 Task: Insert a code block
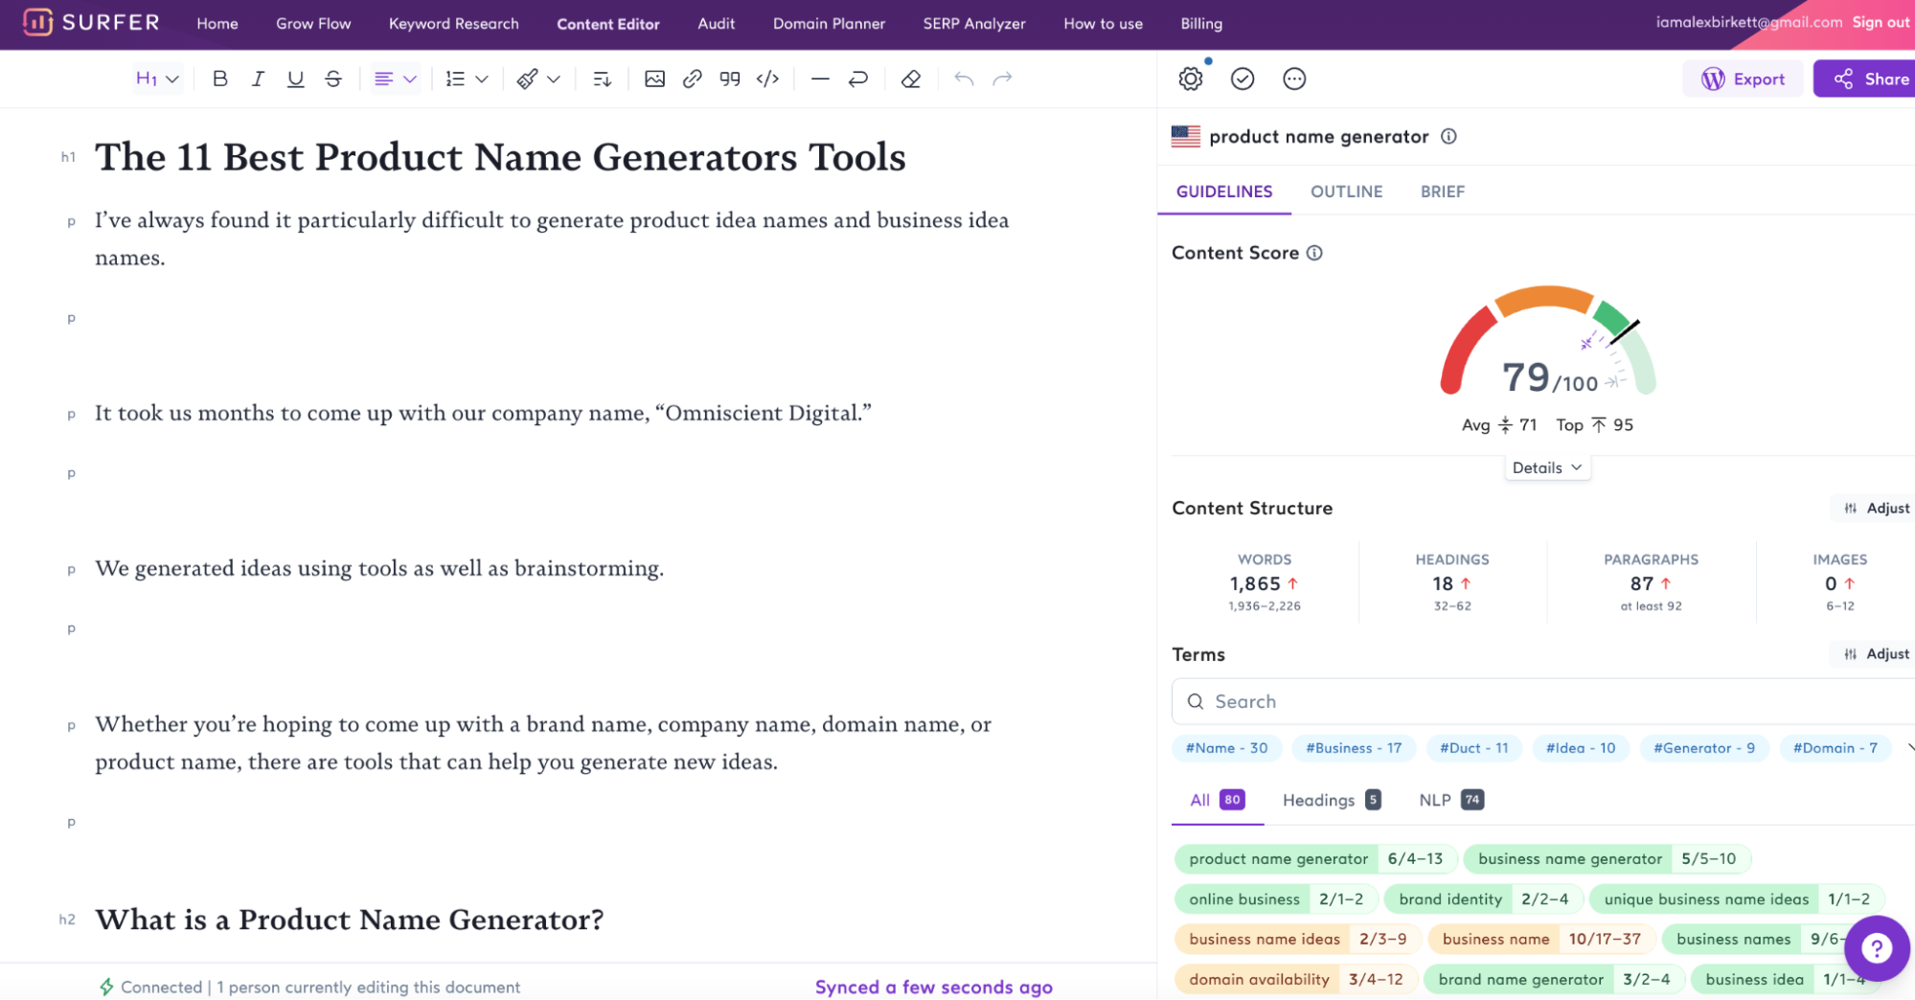pos(766,79)
